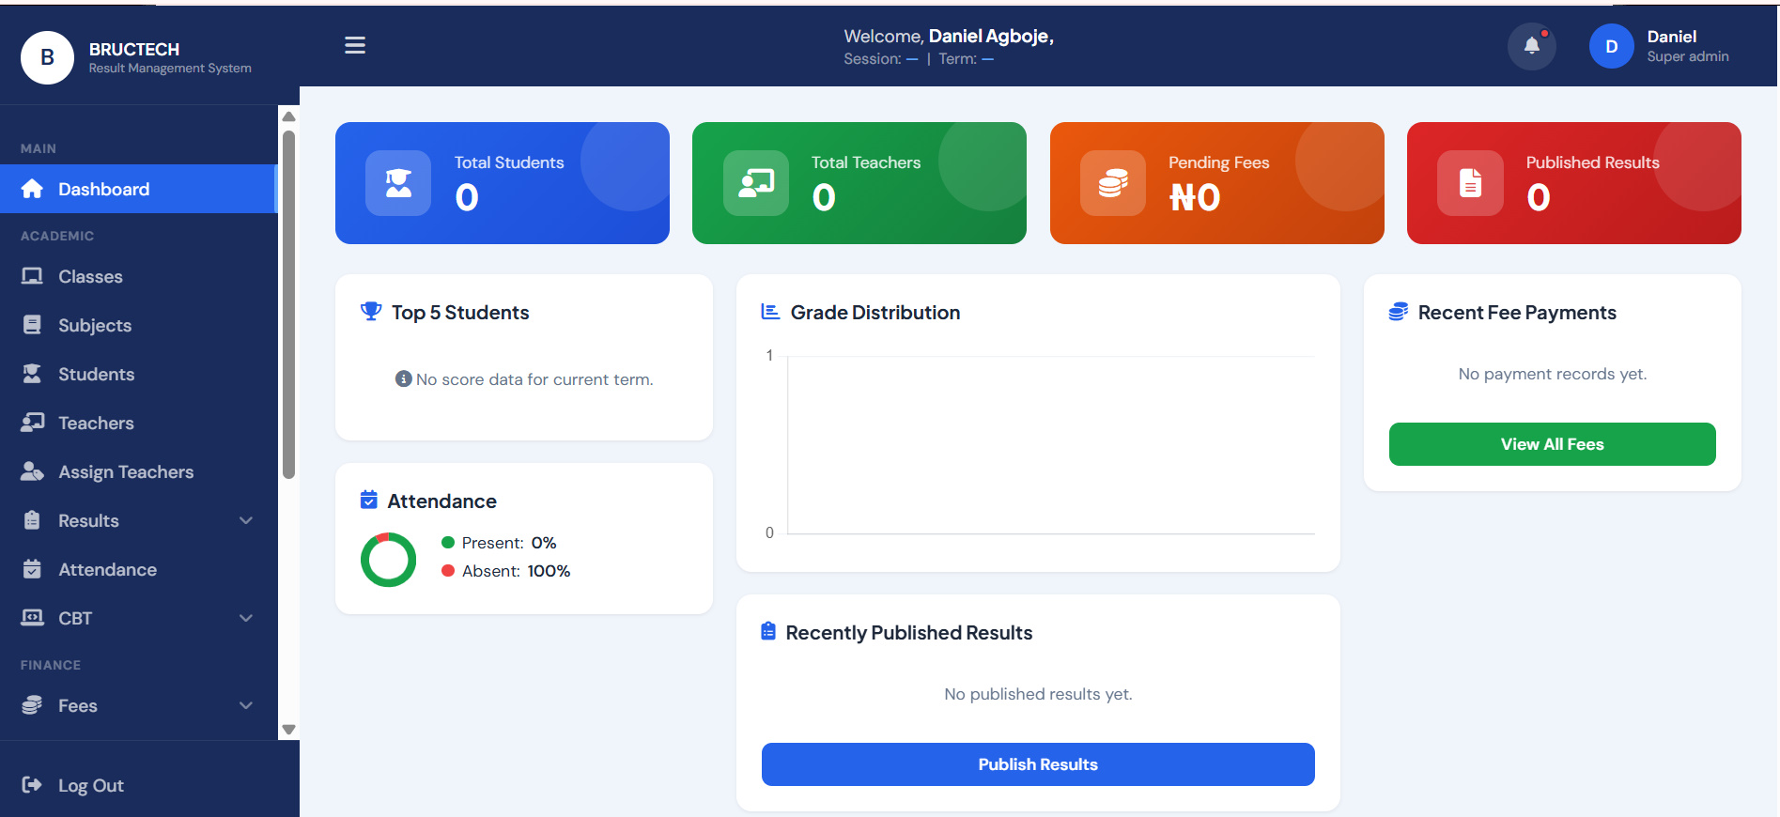Screen dimensions: 1780x817
Task: Click the Pending Fees ₦0 value
Action: 1195,197
